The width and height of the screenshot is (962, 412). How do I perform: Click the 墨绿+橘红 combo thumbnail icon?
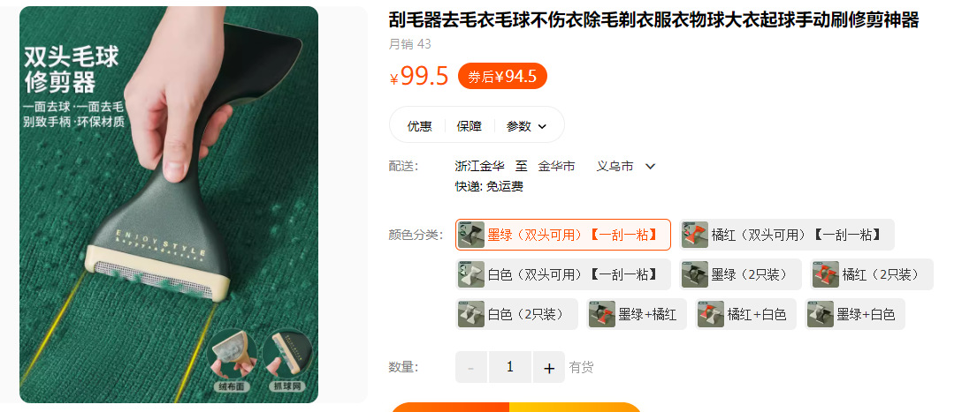[602, 314]
